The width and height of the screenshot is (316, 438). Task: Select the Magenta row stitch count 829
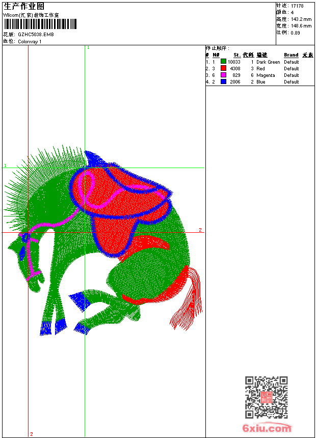pyautogui.click(x=236, y=75)
